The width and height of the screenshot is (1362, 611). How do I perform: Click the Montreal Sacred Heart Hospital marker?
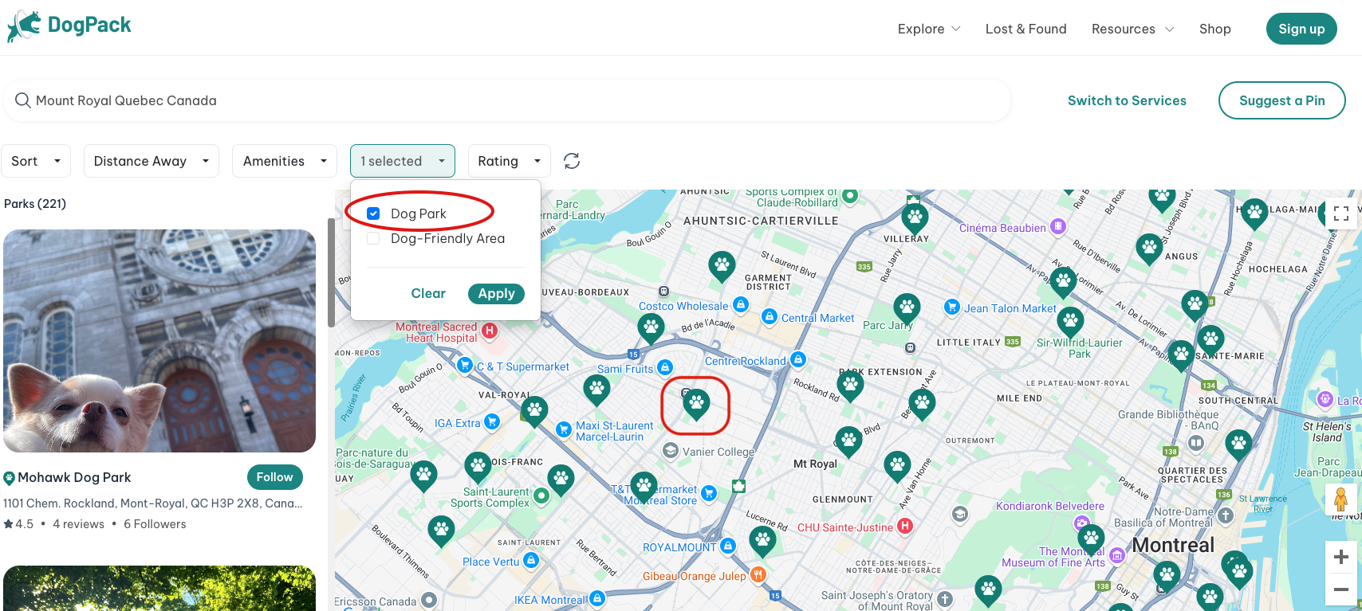[490, 331]
